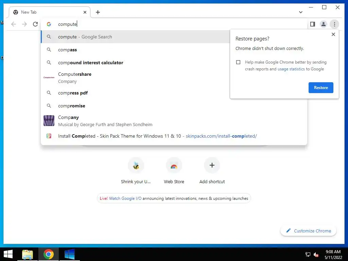
Task: Click the Chrome taskbar icon
Action: point(48,254)
